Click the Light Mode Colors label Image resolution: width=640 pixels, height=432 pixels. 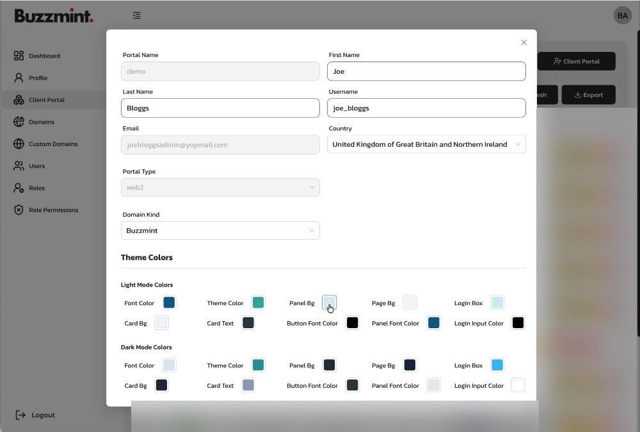click(x=147, y=285)
